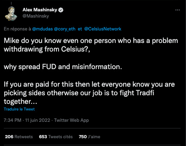Click the 'En réponse à' label

[18, 29]
